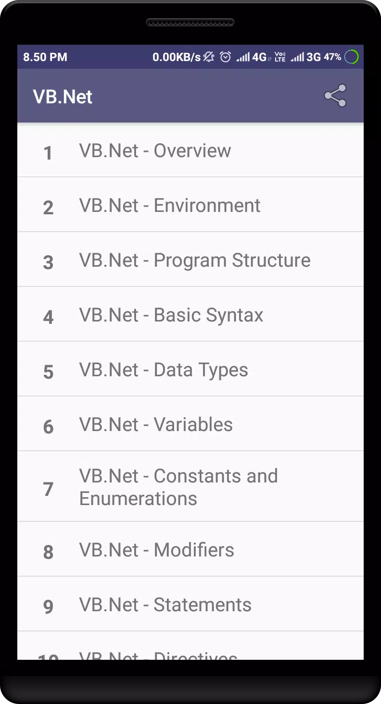Select VB.Net - Constants and Enumerations
Screen dimensions: 381x704
click(x=190, y=487)
